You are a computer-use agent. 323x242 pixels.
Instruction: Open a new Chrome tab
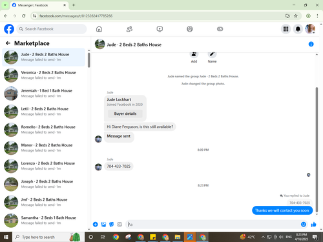click(74, 5)
